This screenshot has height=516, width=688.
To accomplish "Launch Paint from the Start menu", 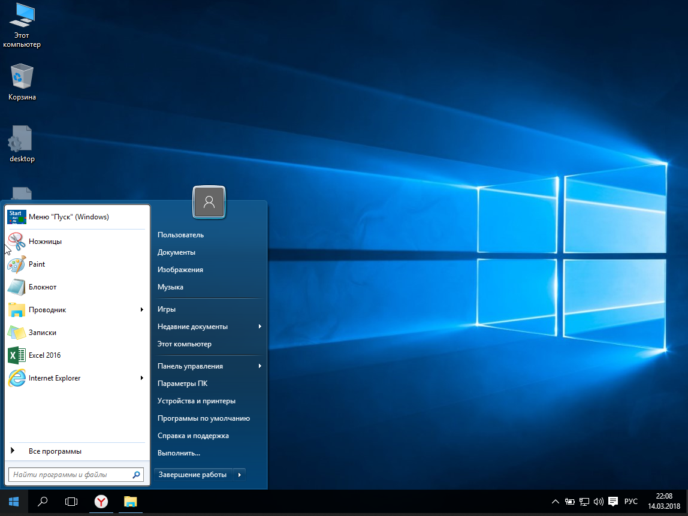I will click(x=37, y=264).
